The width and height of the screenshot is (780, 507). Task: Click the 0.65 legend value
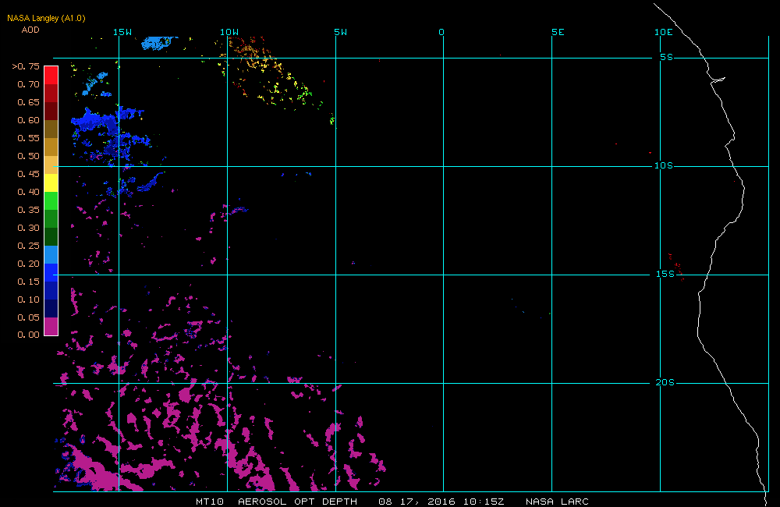tap(28, 102)
